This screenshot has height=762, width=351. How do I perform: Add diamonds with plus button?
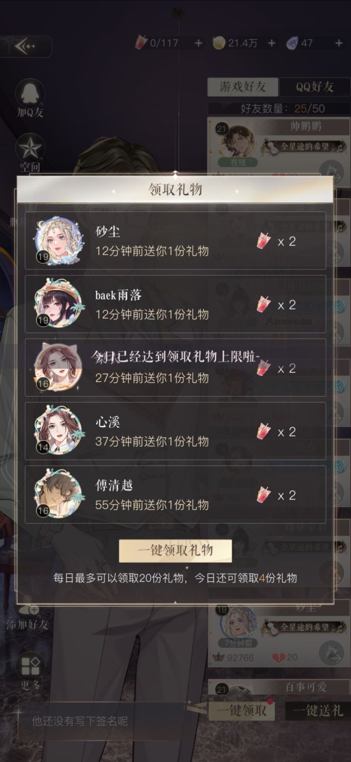[339, 43]
